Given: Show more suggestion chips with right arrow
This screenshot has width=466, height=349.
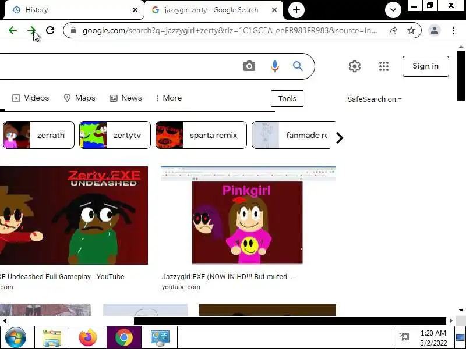Looking at the screenshot, I should (x=340, y=138).
